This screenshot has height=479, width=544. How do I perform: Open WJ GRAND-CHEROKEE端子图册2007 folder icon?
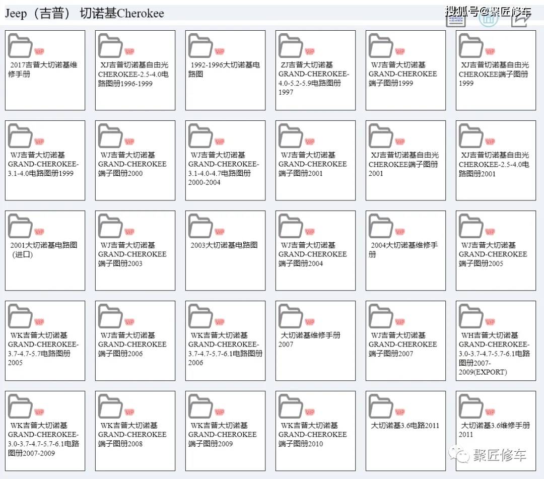(381, 316)
